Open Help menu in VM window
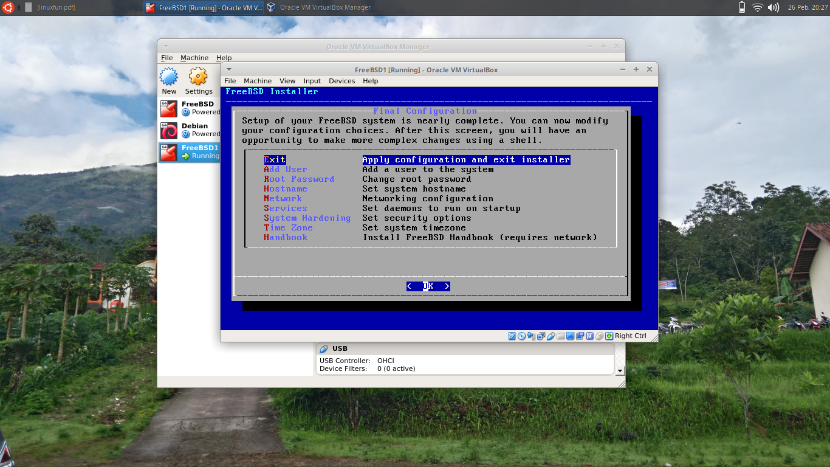830x467 pixels. (370, 81)
